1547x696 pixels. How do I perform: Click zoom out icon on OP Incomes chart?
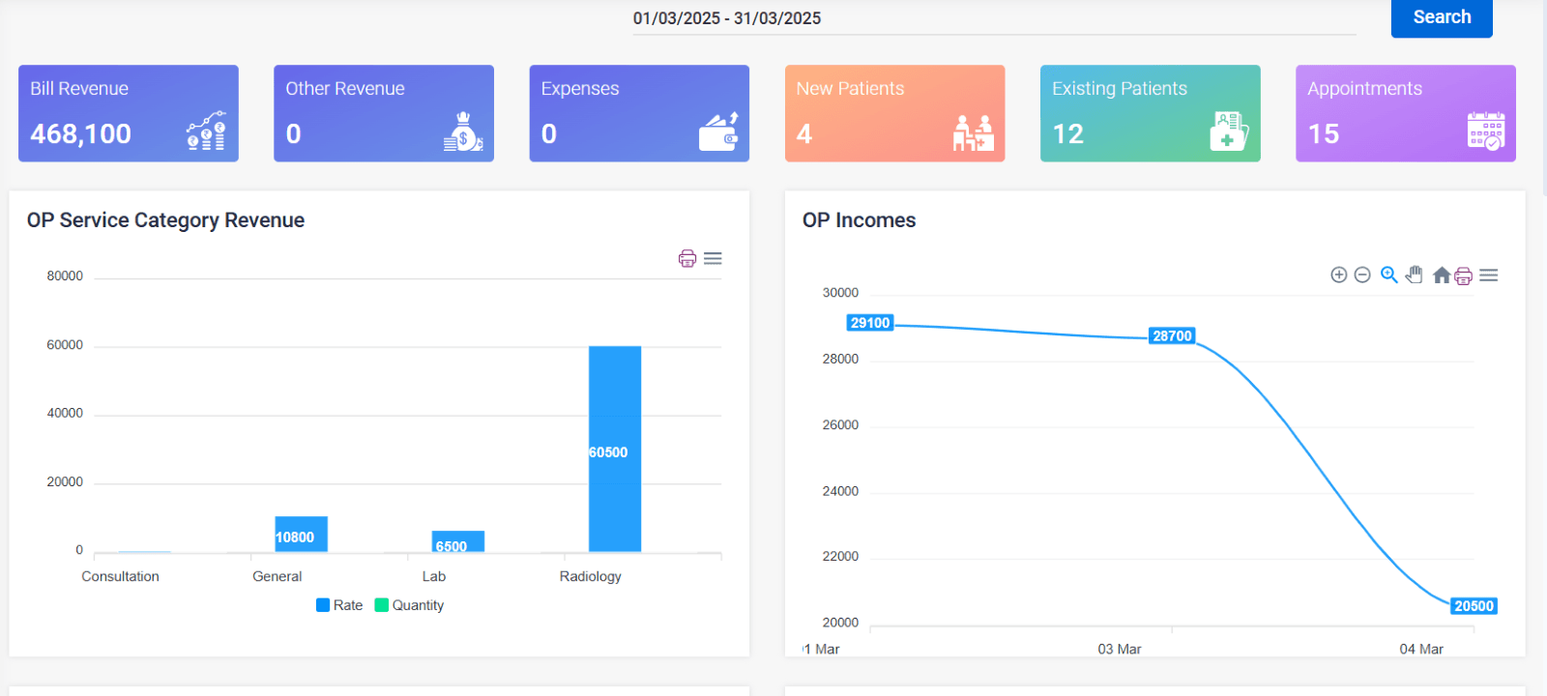point(1362,275)
